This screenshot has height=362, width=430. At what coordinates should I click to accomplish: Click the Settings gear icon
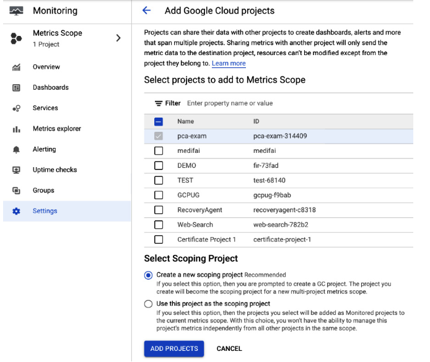(x=16, y=211)
